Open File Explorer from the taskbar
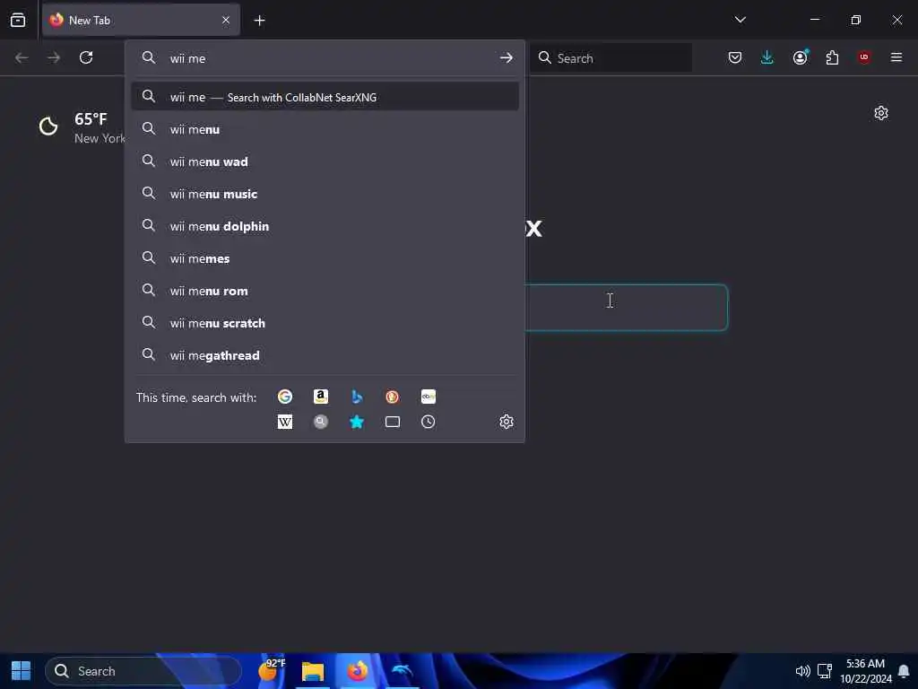Screen dimensions: 918x689 (x=313, y=671)
